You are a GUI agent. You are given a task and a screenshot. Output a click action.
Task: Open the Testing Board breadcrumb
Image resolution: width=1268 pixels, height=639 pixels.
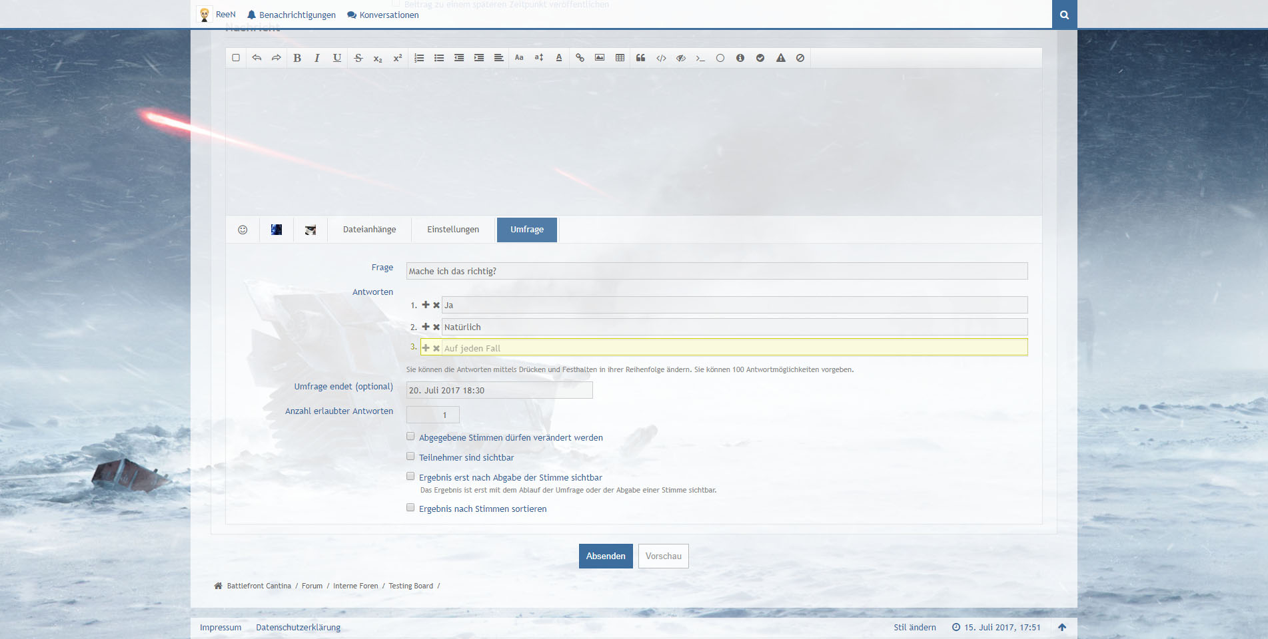410,586
